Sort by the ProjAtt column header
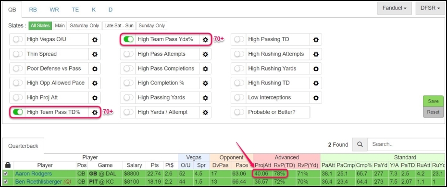This screenshot has height=187, width=447. [x=263, y=165]
